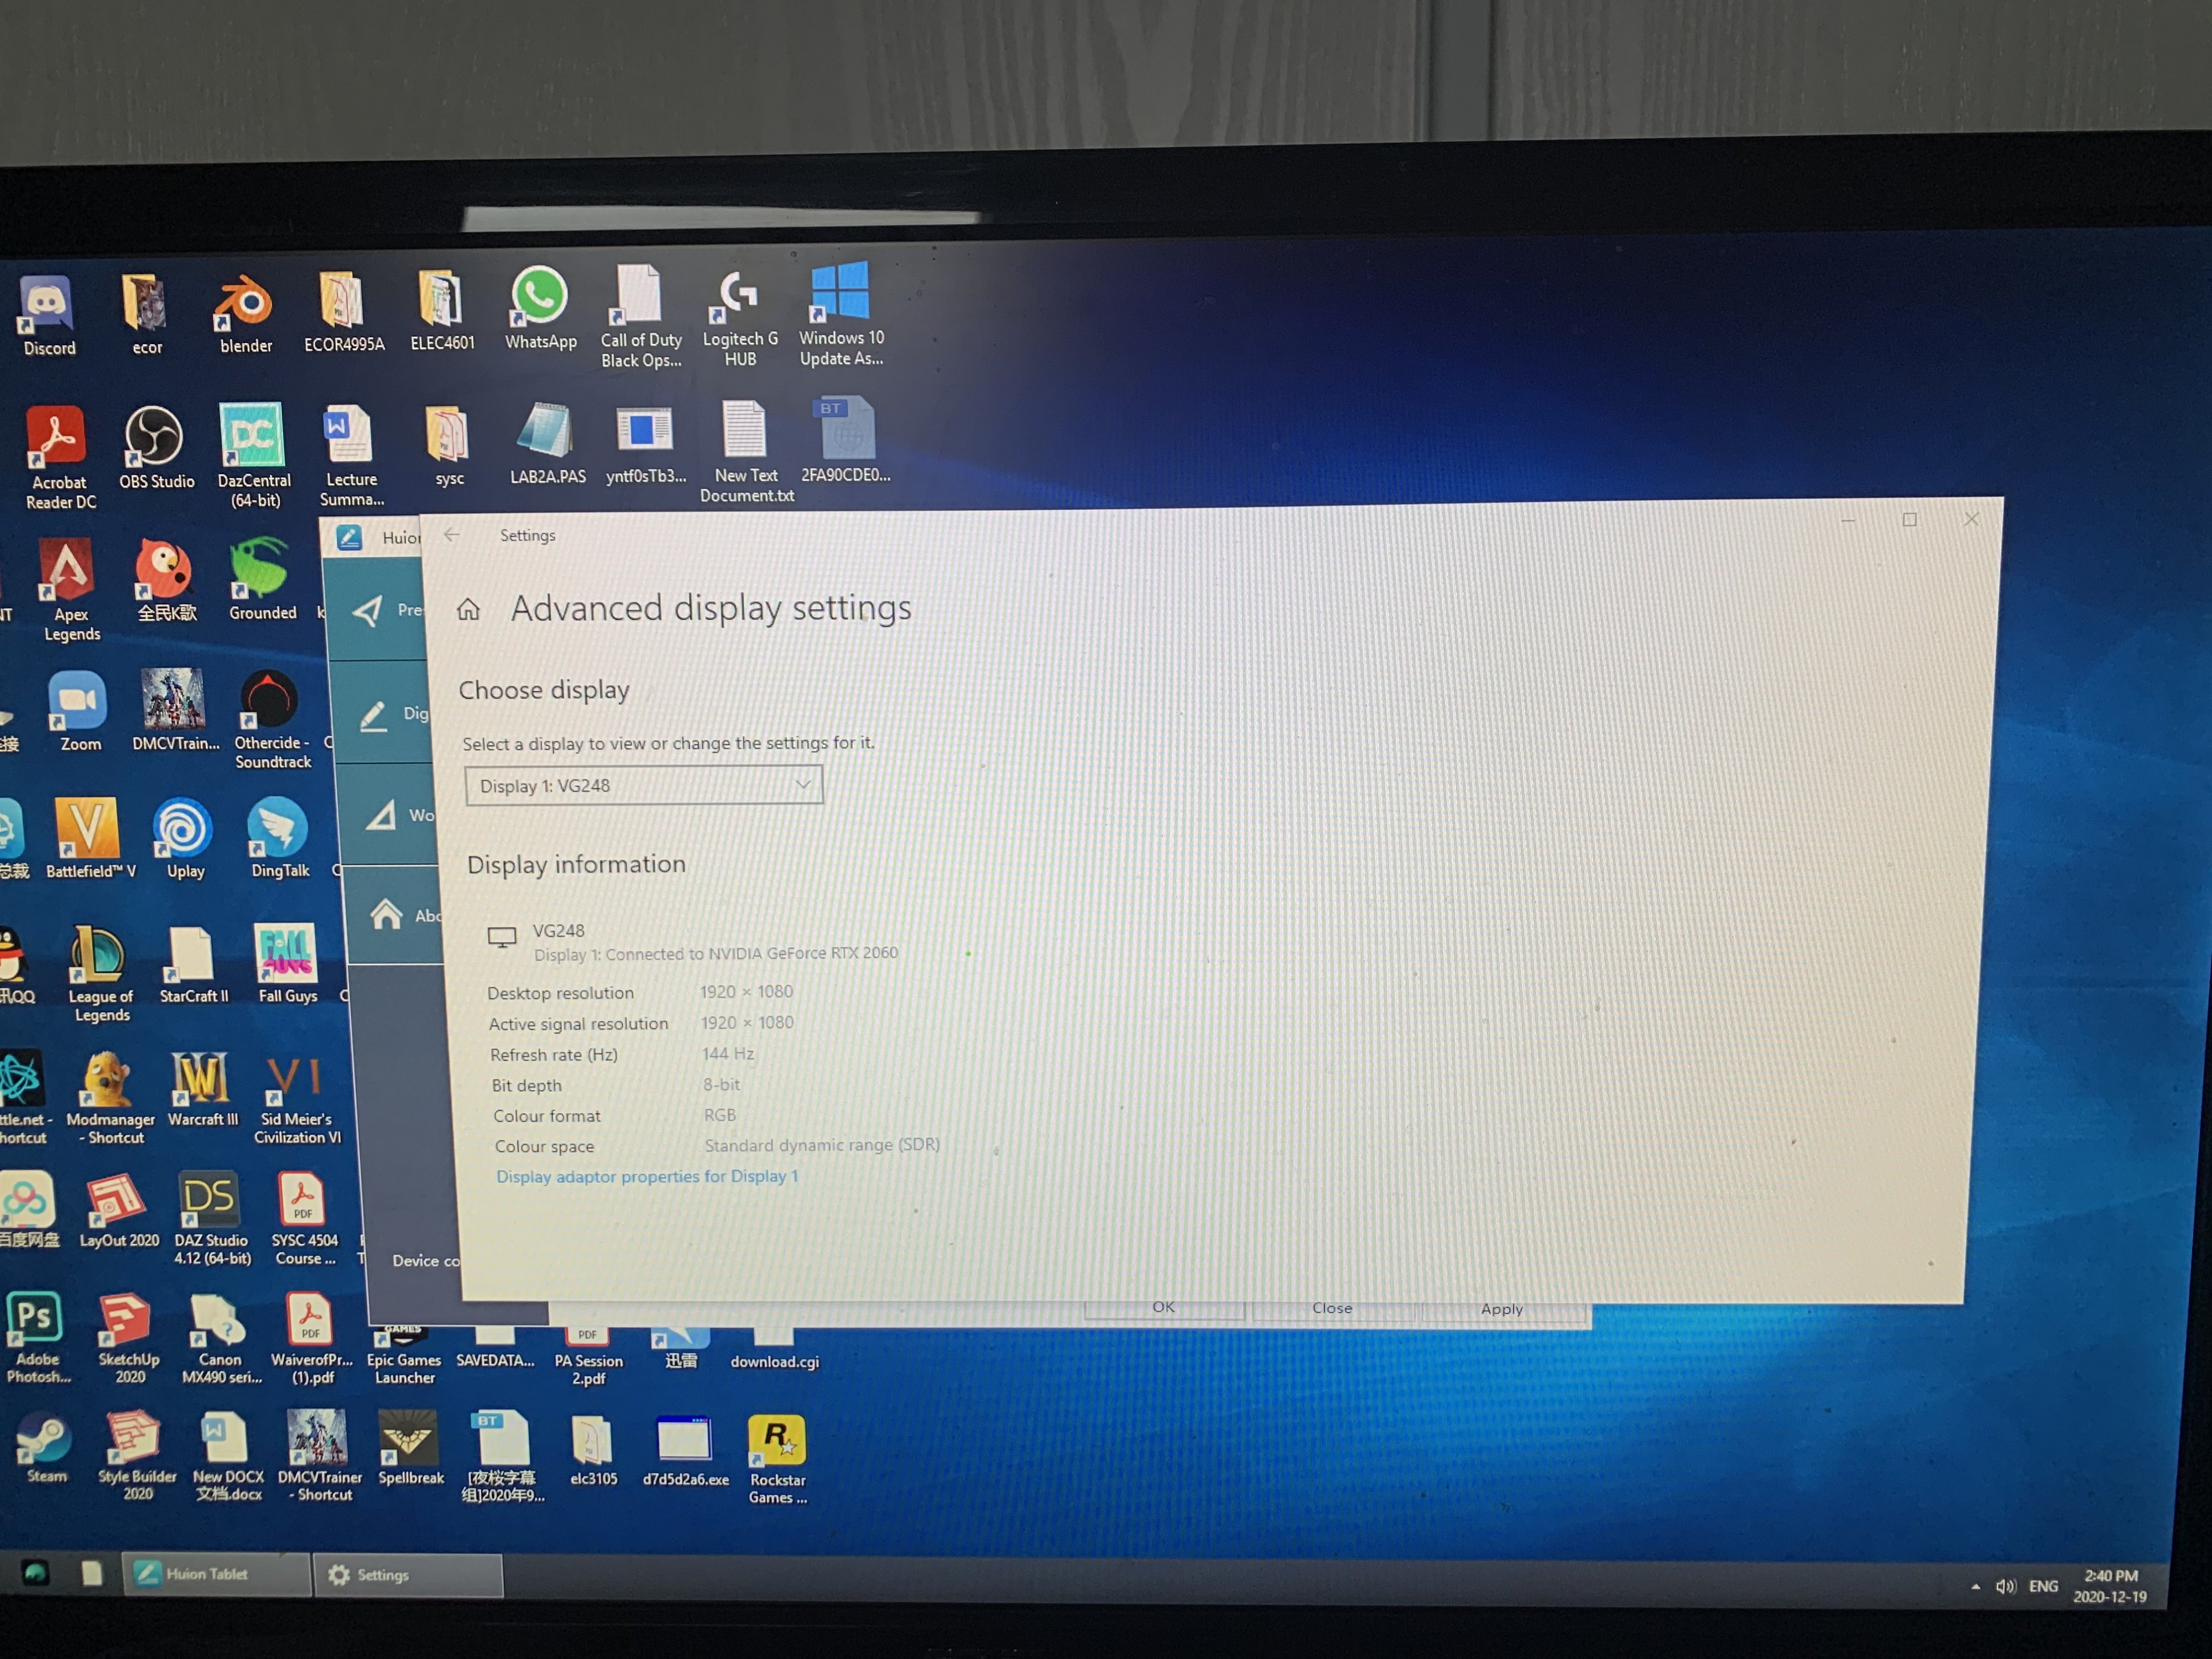Click the Home icon in Settings
Image resolution: width=2212 pixels, height=1659 pixels.
[468, 609]
